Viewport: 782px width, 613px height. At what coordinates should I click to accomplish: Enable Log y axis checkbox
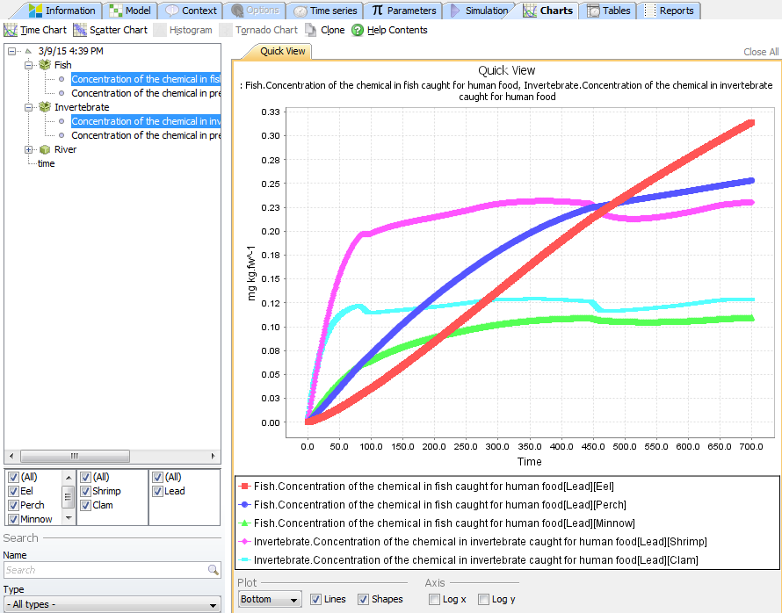point(484,599)
